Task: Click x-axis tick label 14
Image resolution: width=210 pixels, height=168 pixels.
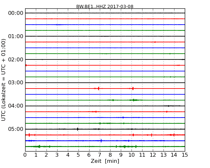Action: (174, 155)
